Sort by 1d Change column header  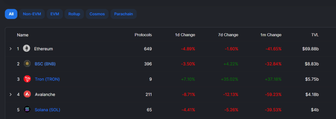click(185, 35)
